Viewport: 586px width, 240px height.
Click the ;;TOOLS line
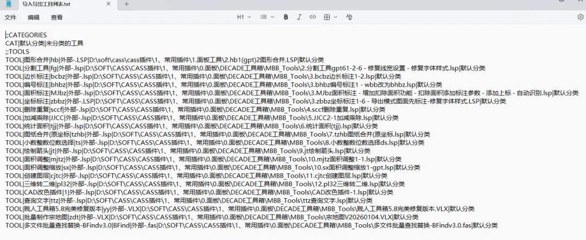pos(17,51)
